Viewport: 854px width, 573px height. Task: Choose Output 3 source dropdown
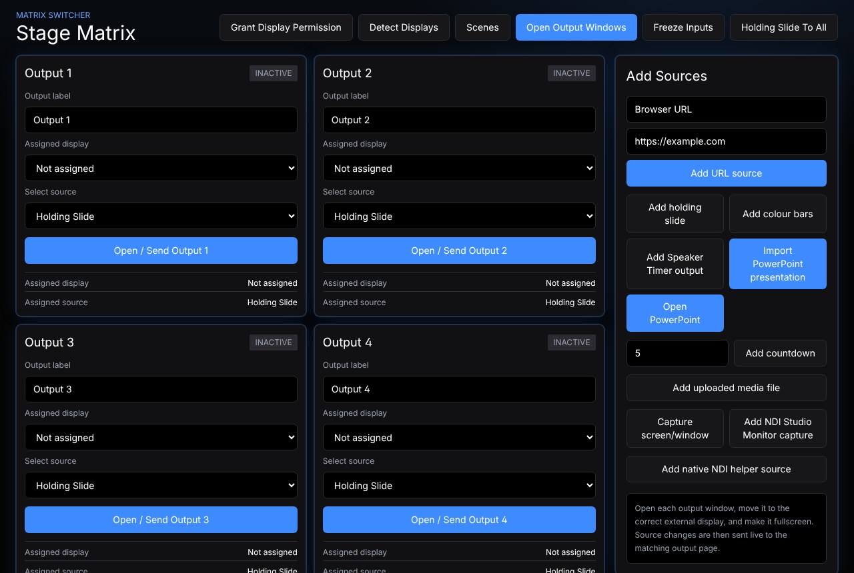(161, 486)
